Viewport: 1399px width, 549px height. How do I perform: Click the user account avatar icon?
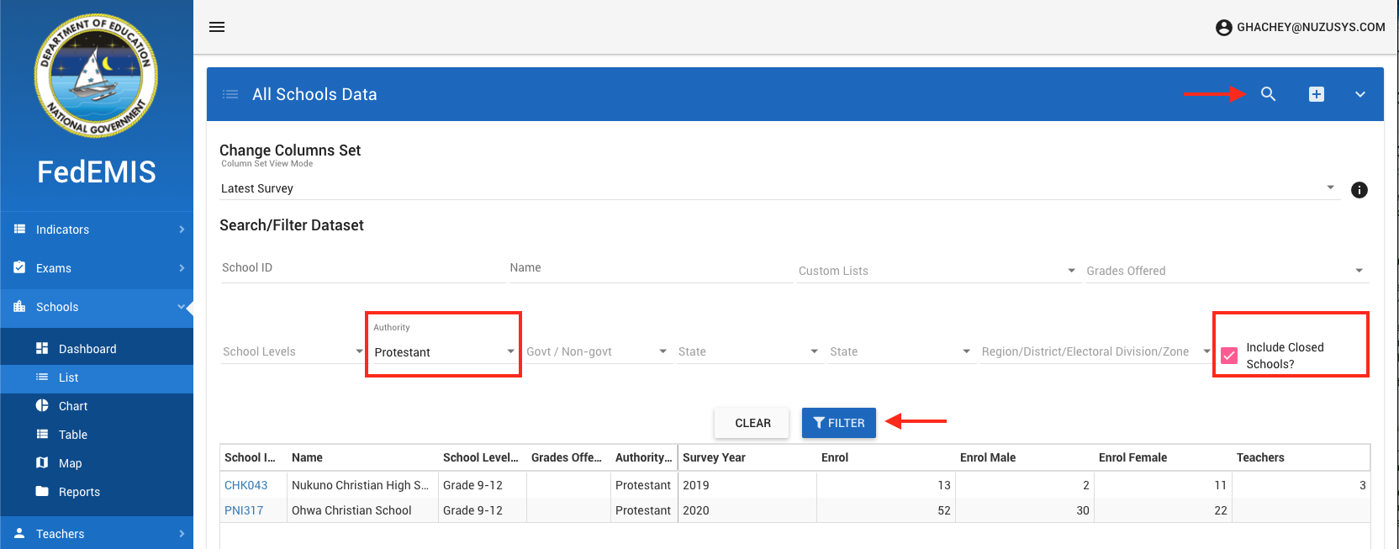pyautogui.click(x=1223, y=28)
